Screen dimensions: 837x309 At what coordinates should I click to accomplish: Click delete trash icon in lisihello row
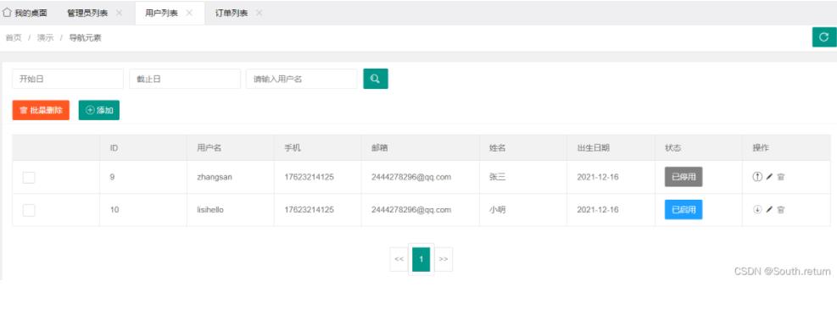click(x=780, y=210)
